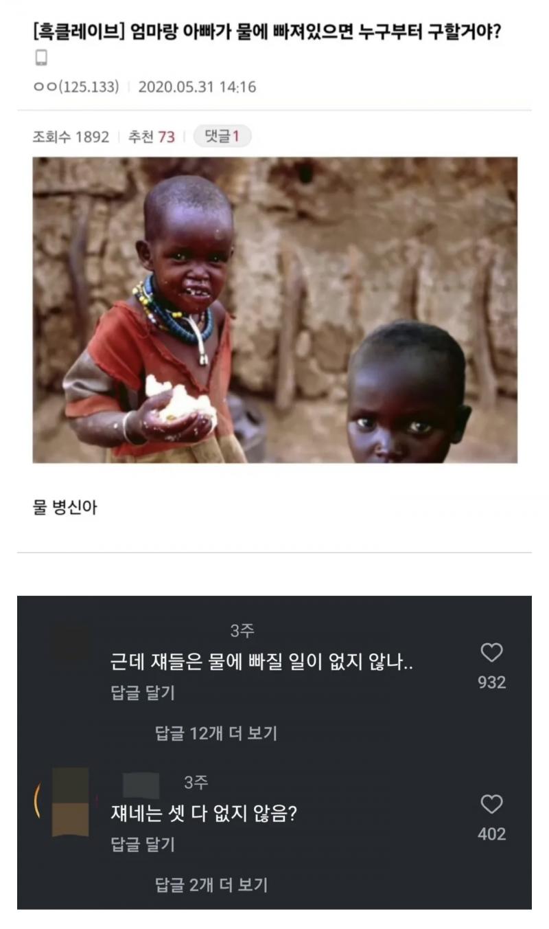Like the comment with 402 hearts
549x929 pixels.
click(x=491, y=804)
